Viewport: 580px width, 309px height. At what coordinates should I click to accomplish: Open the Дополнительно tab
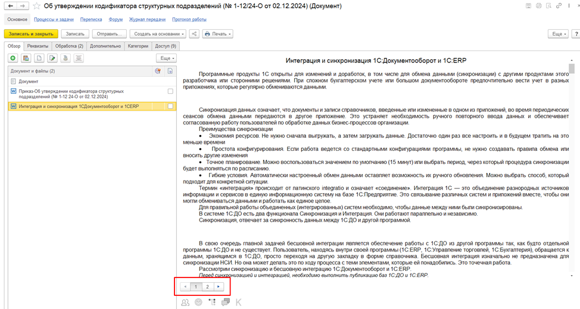tap(105, 46)
